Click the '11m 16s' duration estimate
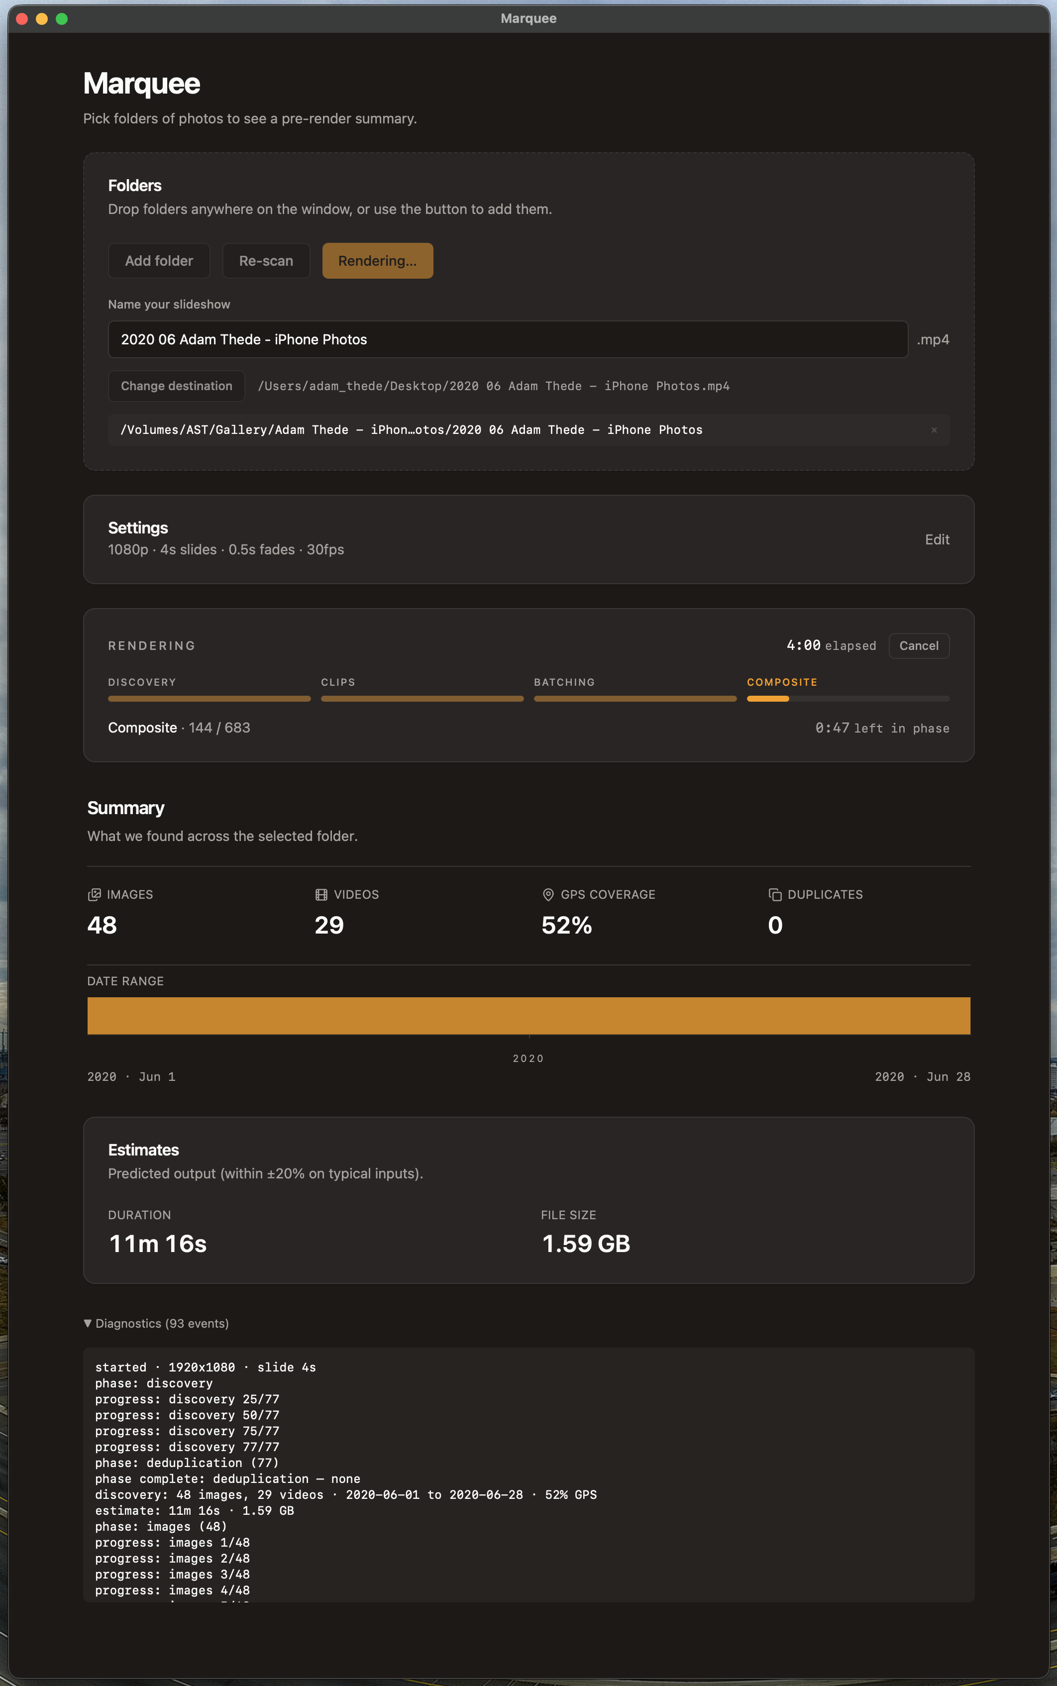 click(158, 1244)
